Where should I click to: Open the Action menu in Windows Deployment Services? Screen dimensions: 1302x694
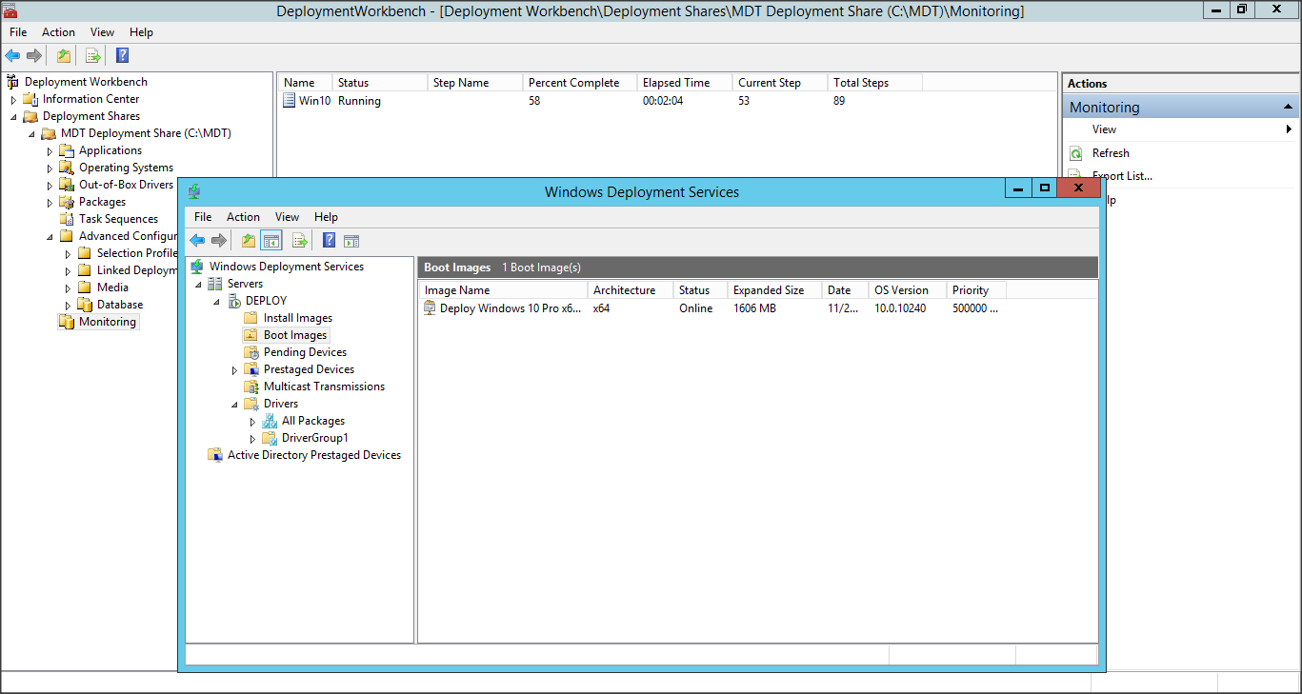(243, 217)
